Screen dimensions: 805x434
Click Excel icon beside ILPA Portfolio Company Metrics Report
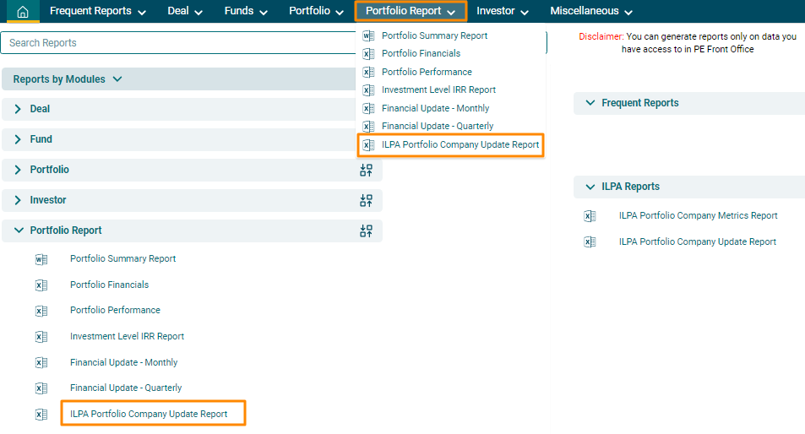click(590, 216)
